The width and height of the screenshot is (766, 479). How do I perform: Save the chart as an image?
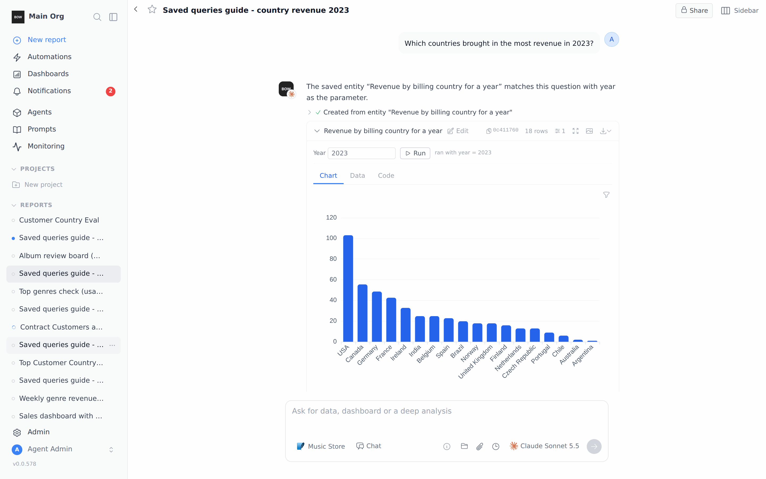(x=589, y=131)
